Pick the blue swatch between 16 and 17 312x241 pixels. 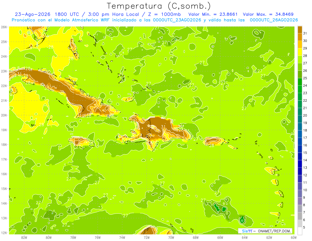coord(300,141)
